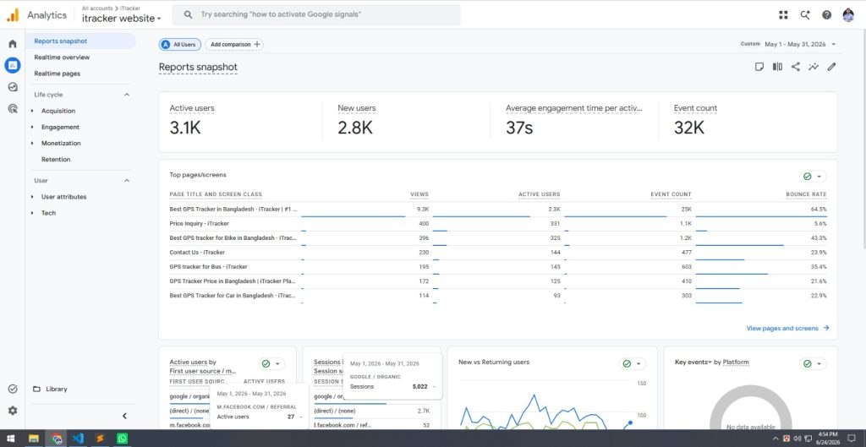Viewport: 866px width, 447px height.
Task: Switch to Chrome in taskbar
Action: tap(56, 439)
